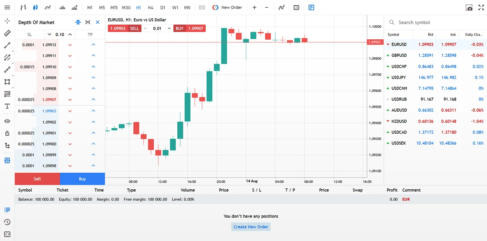The height and width of the screenshot is (241, 487).
Task: Open the indicators list icon
Action: click(281, 7)
